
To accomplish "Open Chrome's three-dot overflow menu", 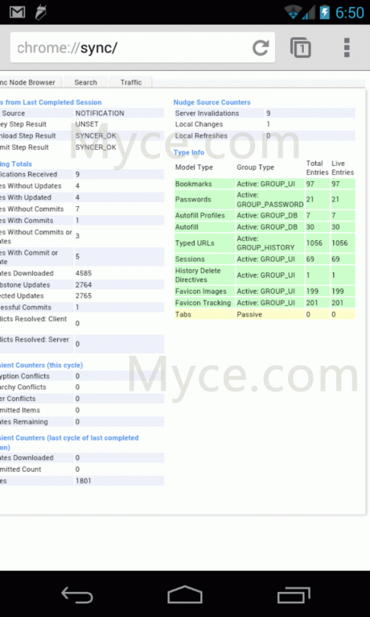I will pyautogui.click(x=347, y=48).
